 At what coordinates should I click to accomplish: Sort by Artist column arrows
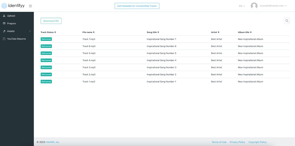coord(218,32)
